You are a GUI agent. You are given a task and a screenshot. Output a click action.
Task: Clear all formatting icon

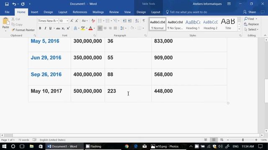click(x=93, y=21)
